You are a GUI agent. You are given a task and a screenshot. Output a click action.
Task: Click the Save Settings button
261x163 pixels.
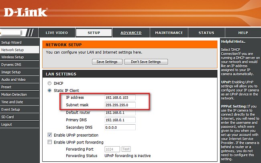(107, 62)
